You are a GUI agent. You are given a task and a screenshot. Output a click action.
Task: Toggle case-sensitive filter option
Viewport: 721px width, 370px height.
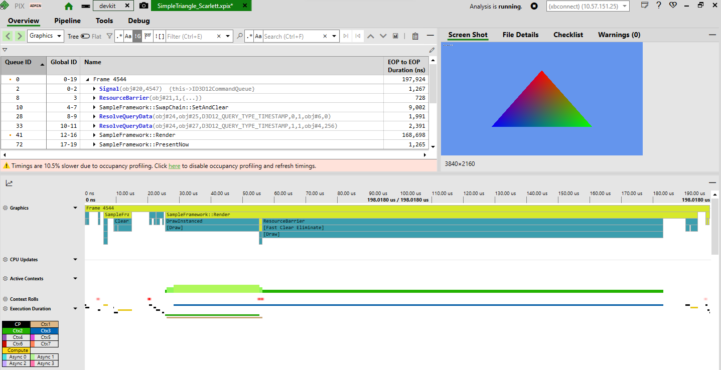pyautogui.click(x=128, y=36)
